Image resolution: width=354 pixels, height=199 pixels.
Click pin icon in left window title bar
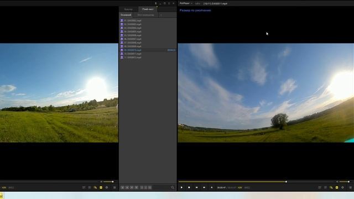click(x=155, y=3)
